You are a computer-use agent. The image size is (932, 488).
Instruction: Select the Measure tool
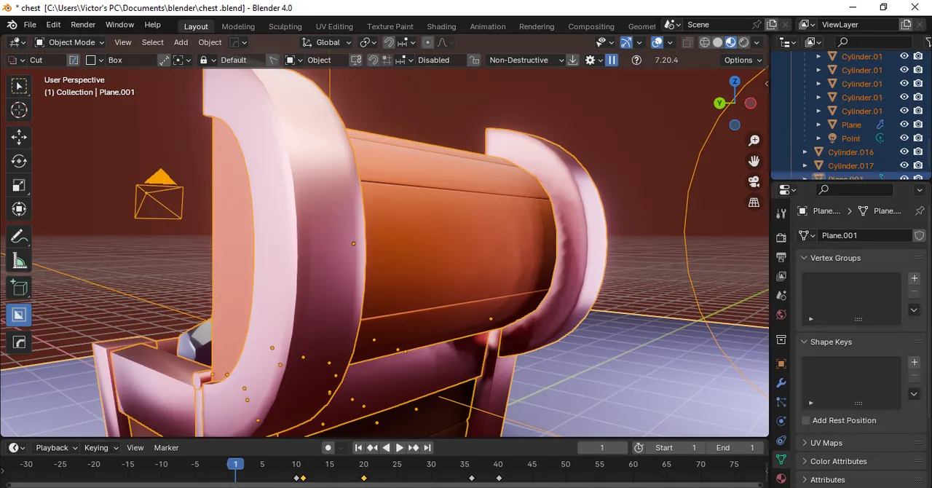click(19, 261)
